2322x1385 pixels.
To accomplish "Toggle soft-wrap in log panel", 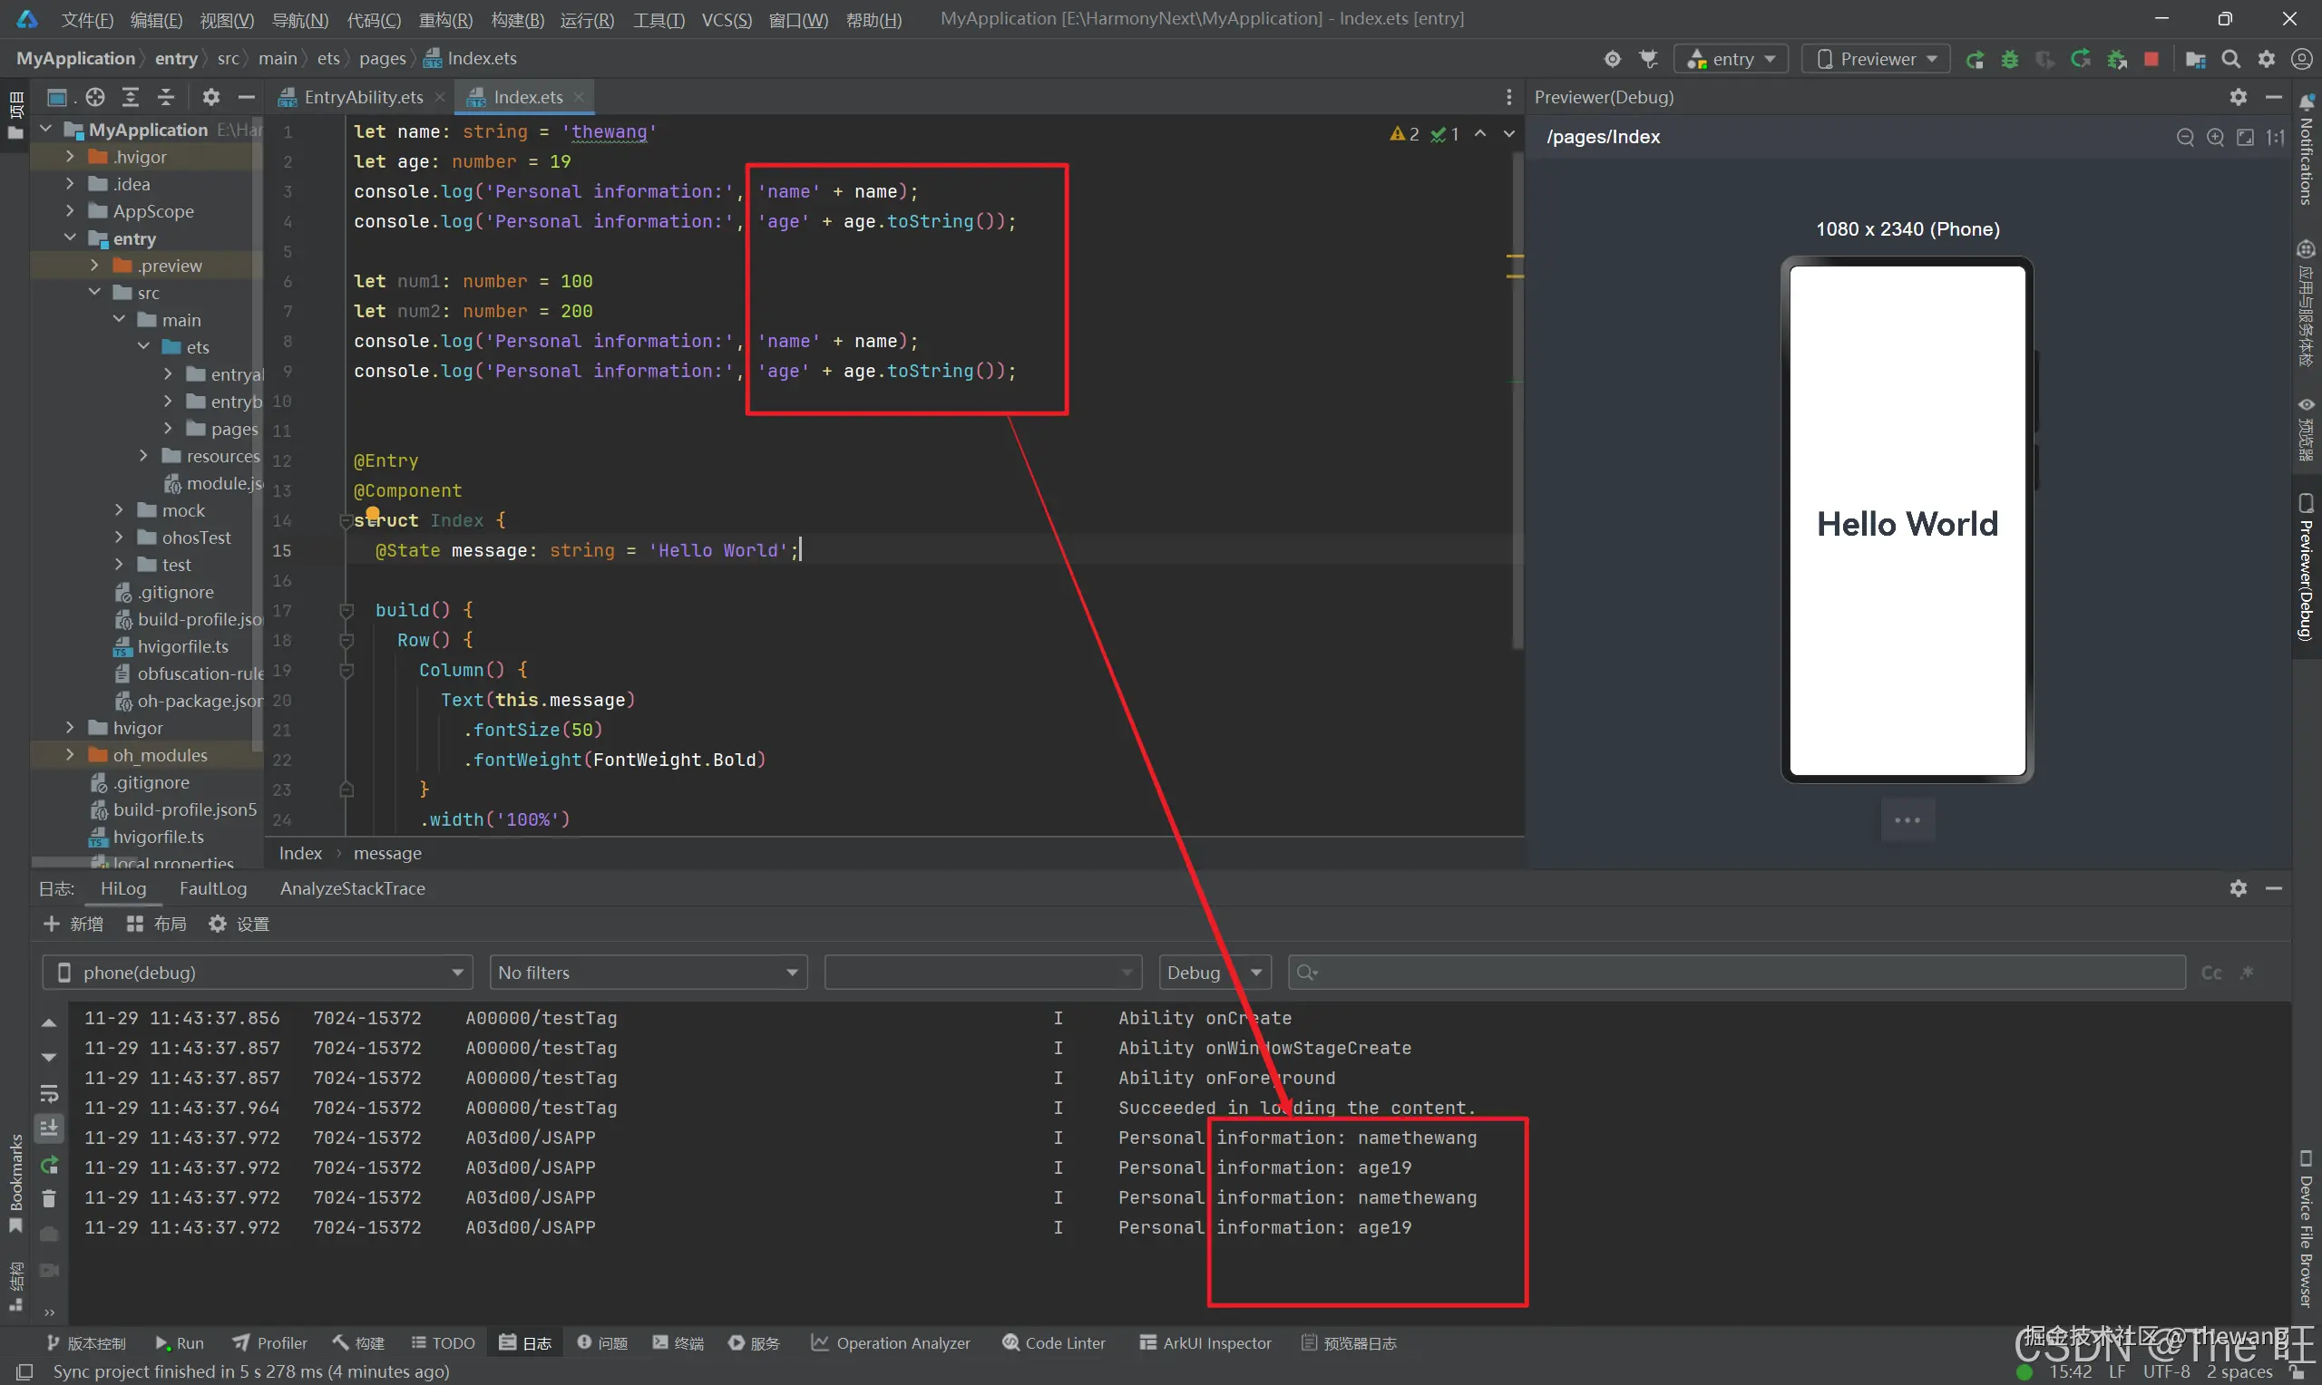I will click(50, 1093).
